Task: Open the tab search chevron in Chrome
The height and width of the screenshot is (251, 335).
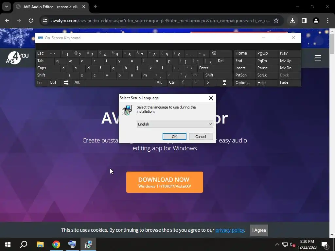Action: 7,7
